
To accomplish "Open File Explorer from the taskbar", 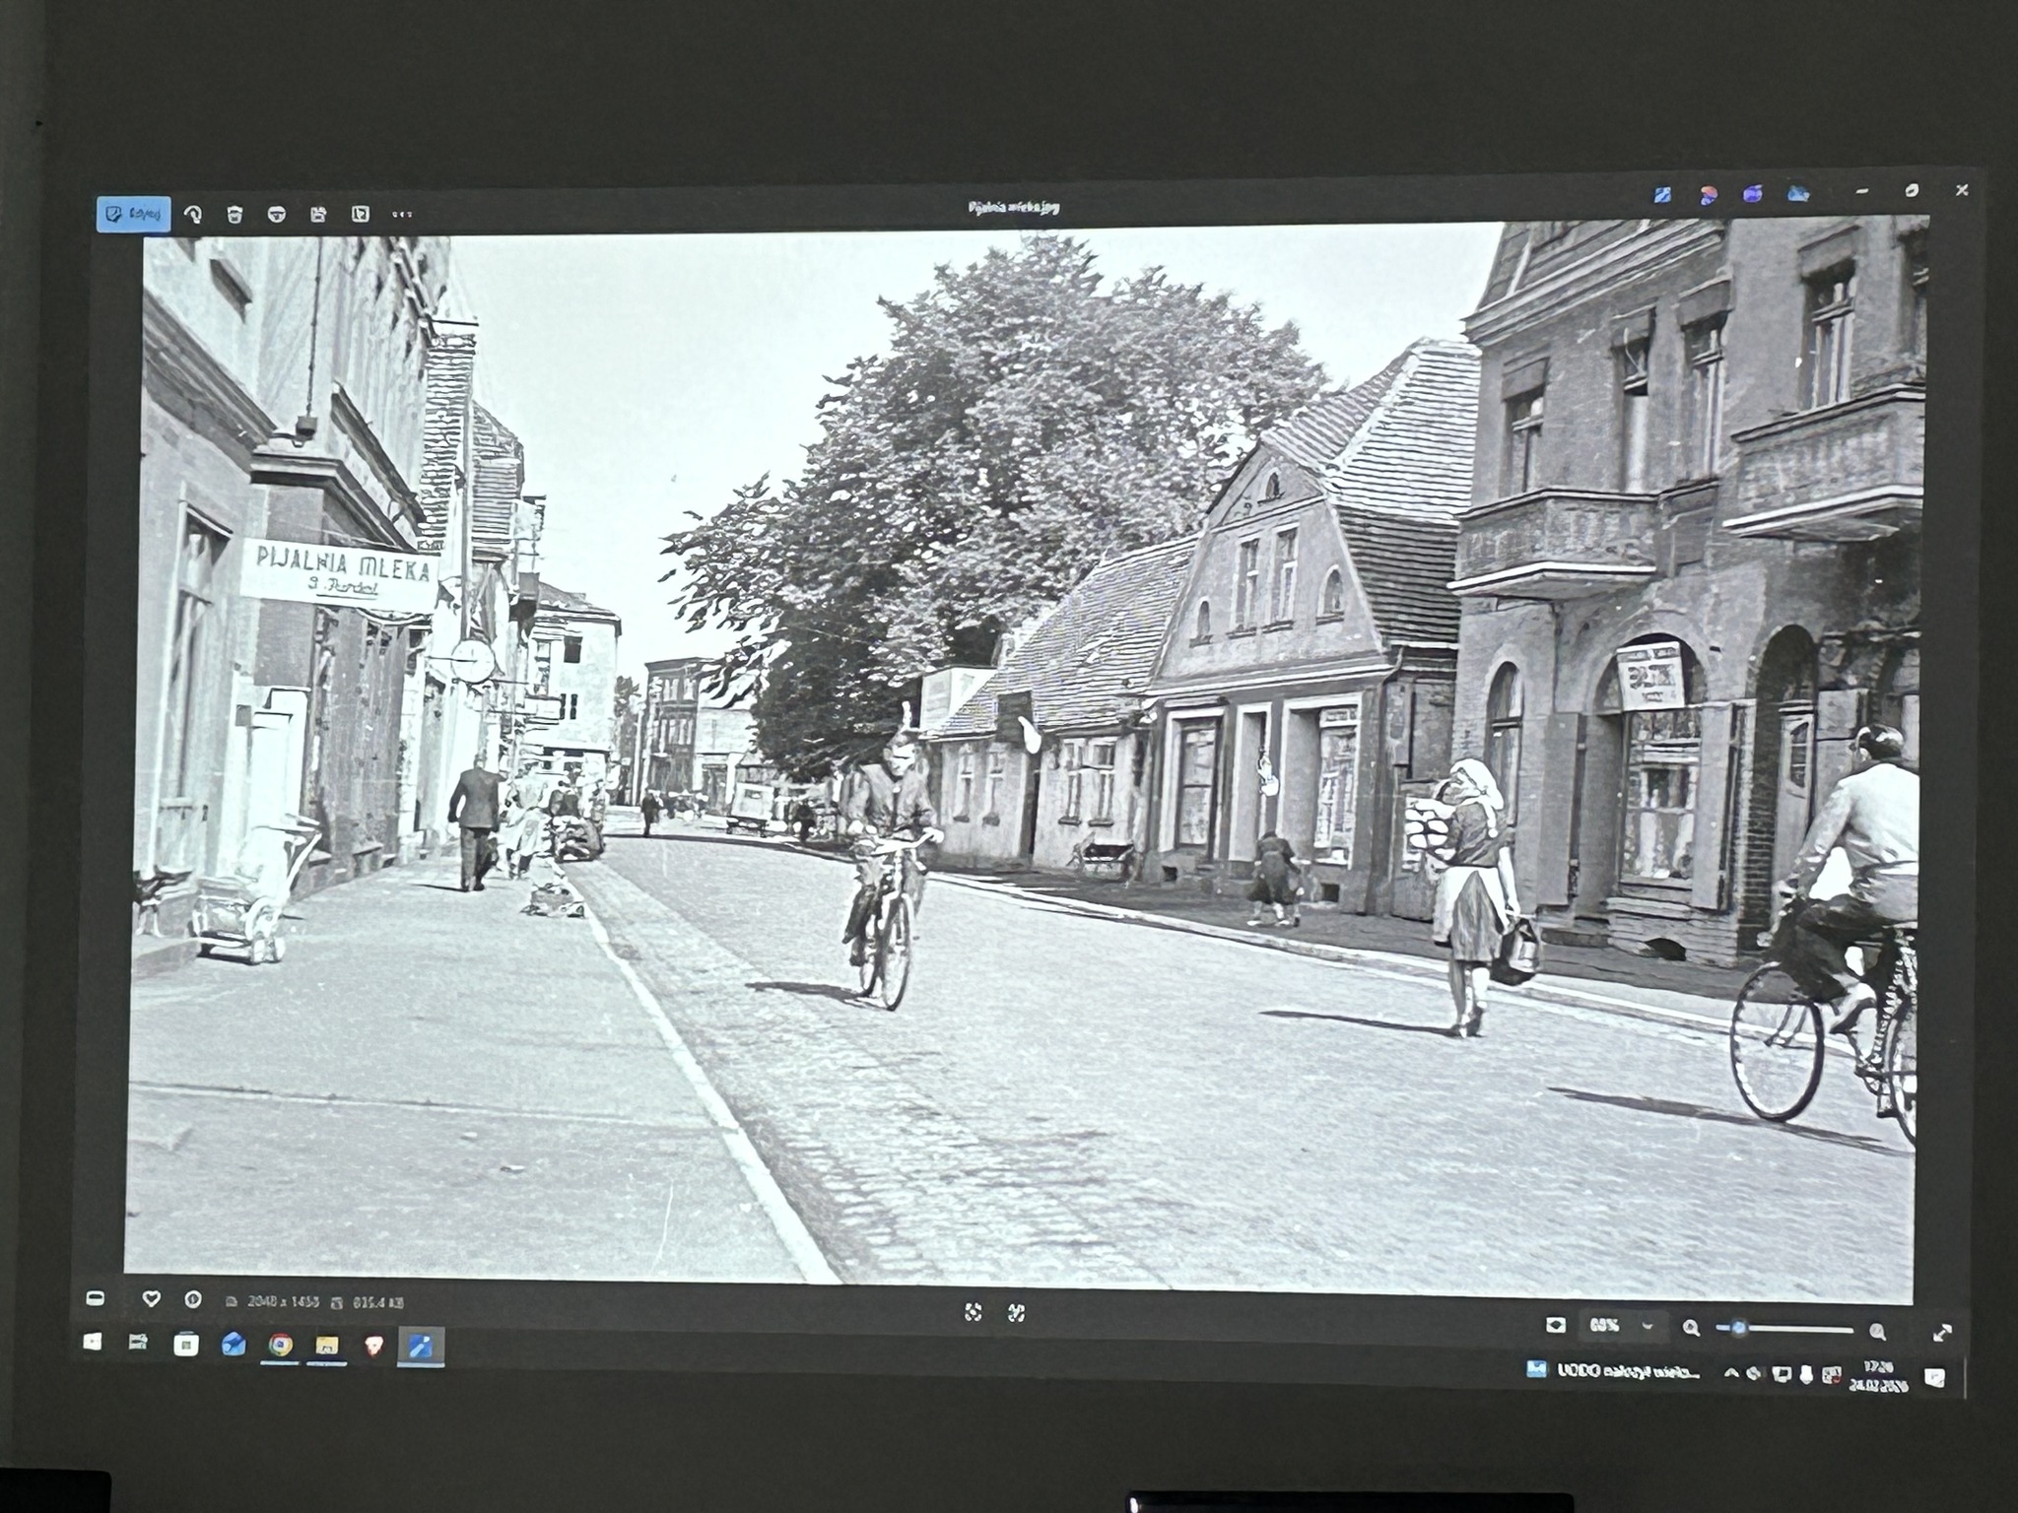I will point(326,1346).
